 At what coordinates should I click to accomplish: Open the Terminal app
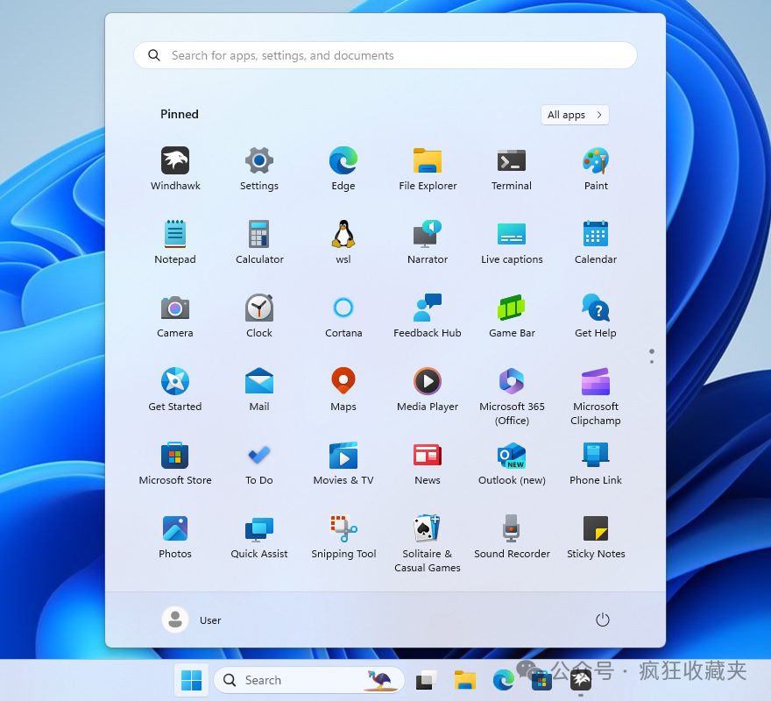511,161
